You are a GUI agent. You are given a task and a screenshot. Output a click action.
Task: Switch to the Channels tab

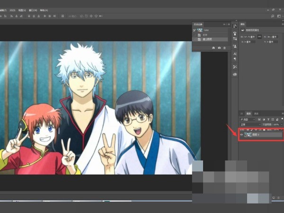(256, 114)
